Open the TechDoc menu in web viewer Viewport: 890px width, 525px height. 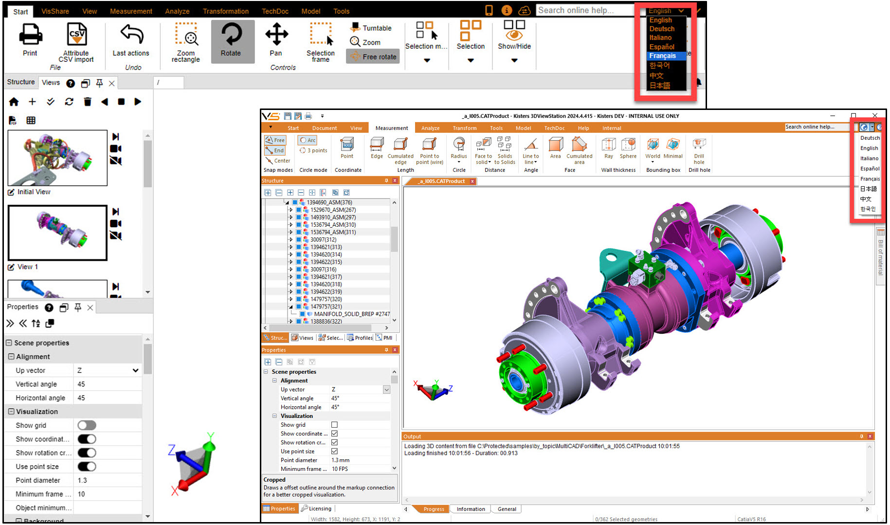tap(275, 11)
